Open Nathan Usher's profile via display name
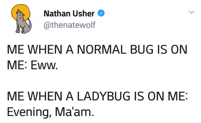201x123 pixels. click(x=69, y=14)
